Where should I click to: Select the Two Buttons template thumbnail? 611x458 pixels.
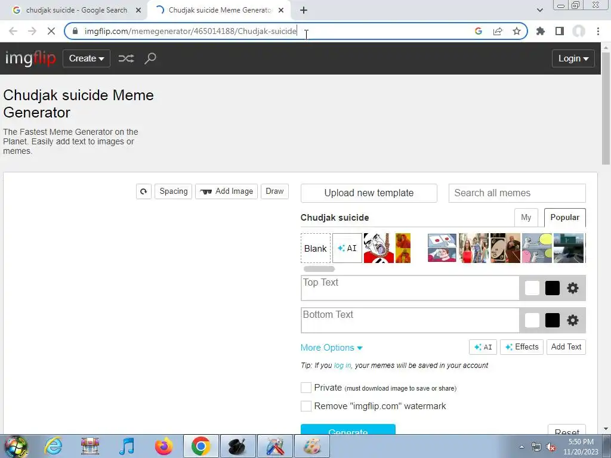[442, 248]
